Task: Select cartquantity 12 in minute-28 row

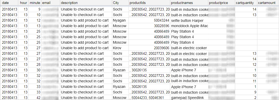Action: (x=246, y=64)
